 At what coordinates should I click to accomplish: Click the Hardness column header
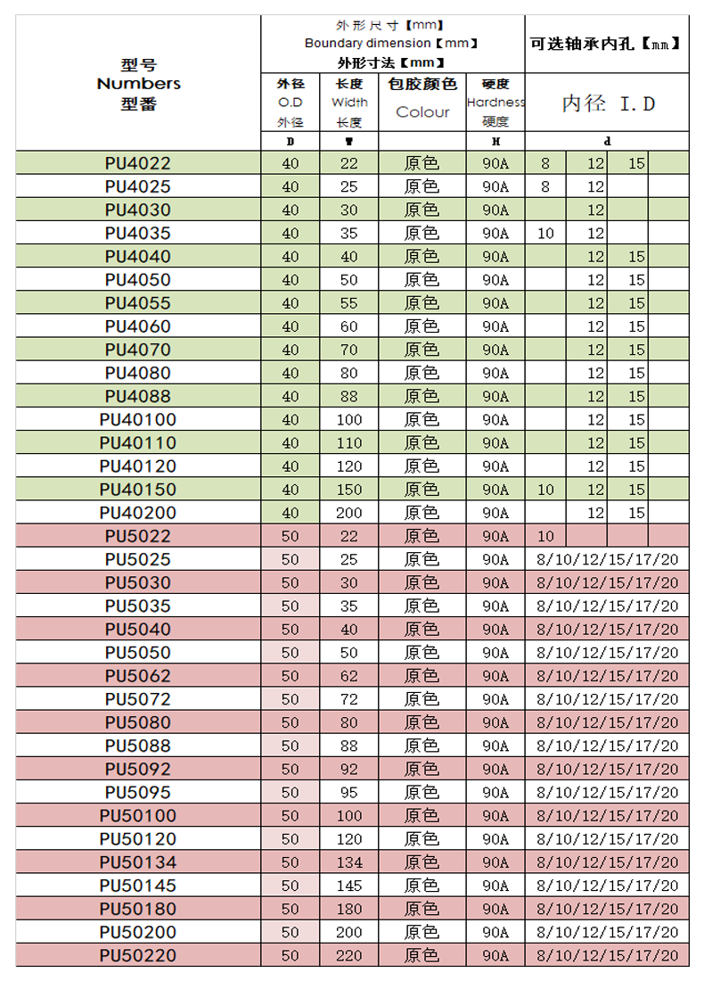coord(495,103)
